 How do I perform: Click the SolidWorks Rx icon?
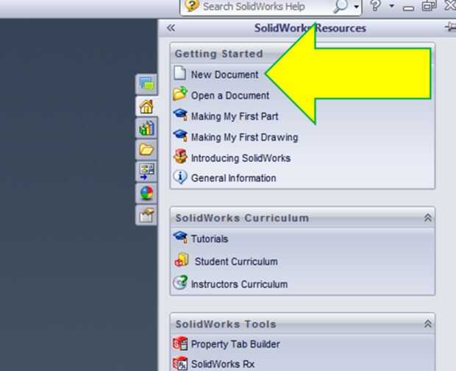click(180, 364)
